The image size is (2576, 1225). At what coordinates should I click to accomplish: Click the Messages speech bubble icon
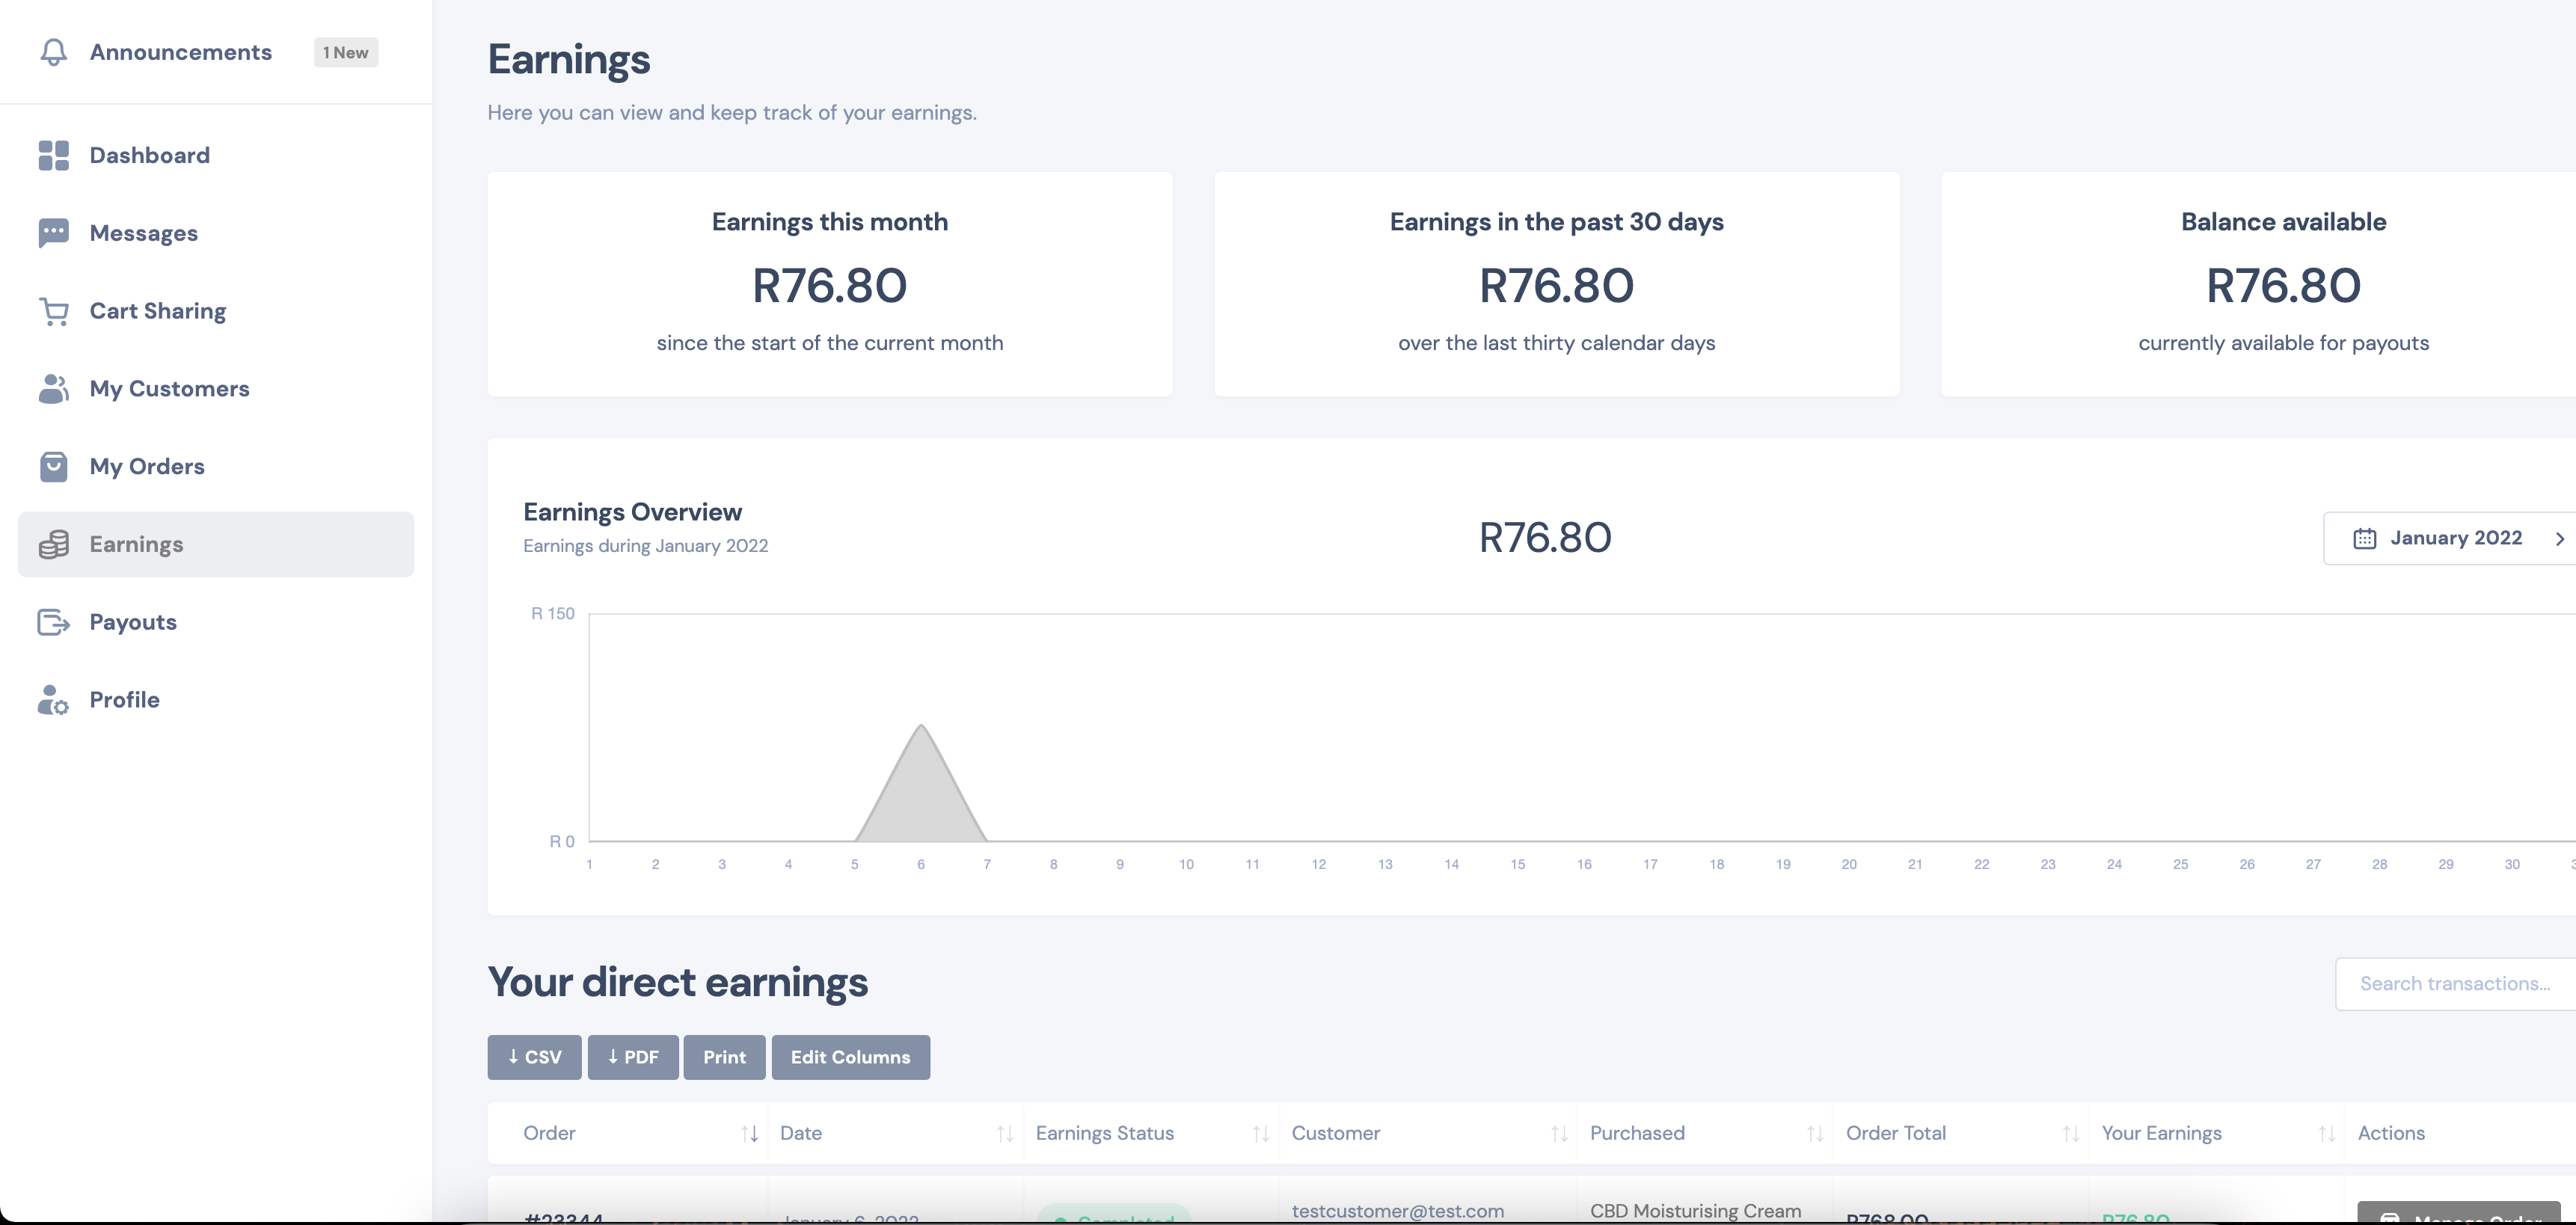click(54, 233)
